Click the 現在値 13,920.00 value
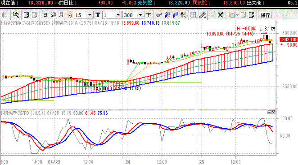 (41, 3)
